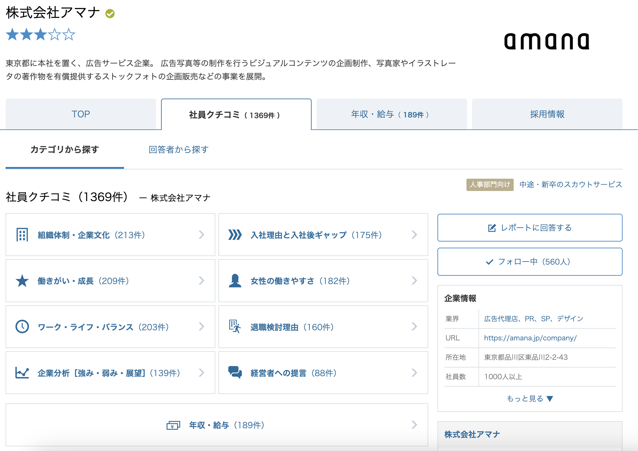The height and width of the screenshot is (451, 638).
Task: Click the exit-building icon for 退職検討理由
Action: [235, 327]
